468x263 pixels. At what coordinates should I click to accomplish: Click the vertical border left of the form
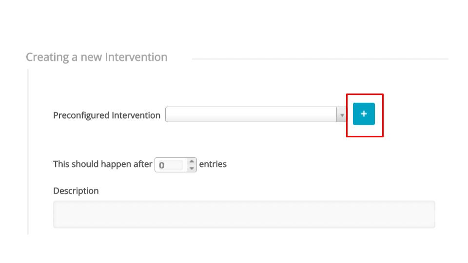point(28,151)
